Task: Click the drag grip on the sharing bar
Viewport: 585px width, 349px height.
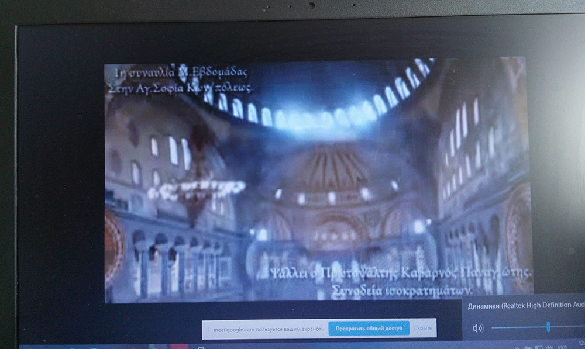Action: pos(208,330)
